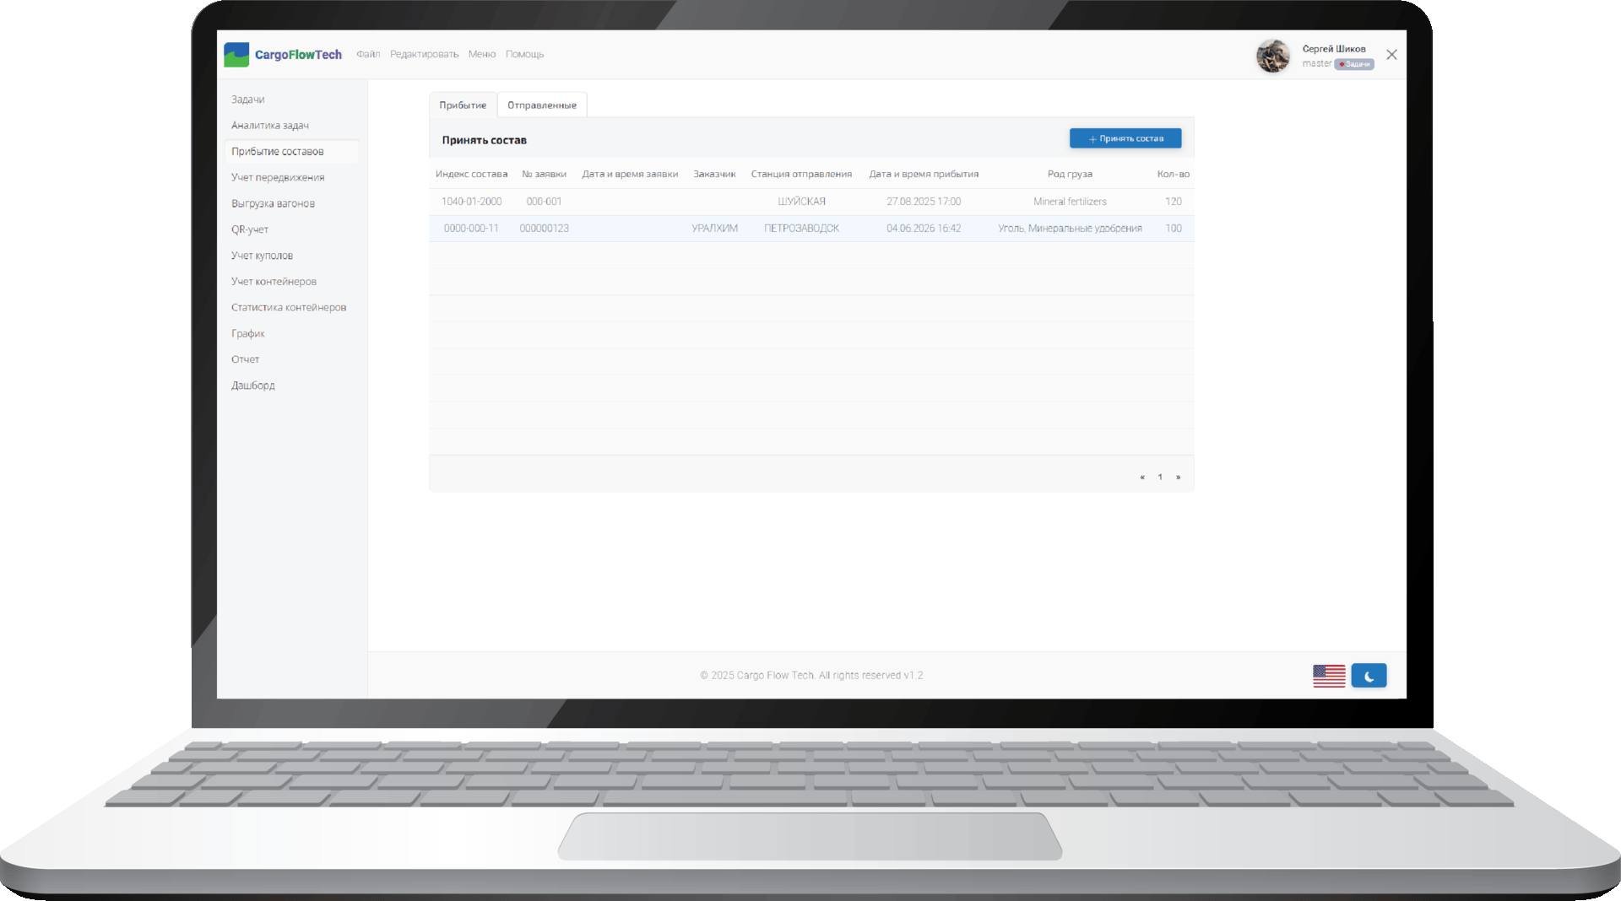The image size is (1621, 901).
Task: Click quantity 120 cell
Action: tap(1173, 202)
